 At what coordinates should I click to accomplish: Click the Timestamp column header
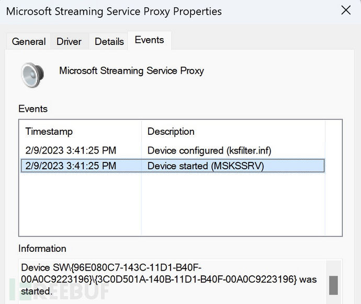click(80, 132)
